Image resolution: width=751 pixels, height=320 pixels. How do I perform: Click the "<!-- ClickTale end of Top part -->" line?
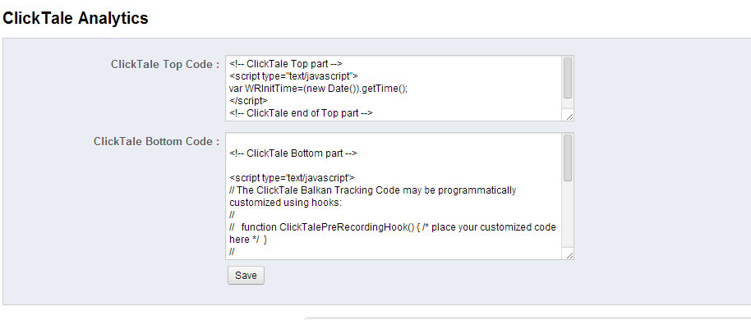(x=301, y=113)
